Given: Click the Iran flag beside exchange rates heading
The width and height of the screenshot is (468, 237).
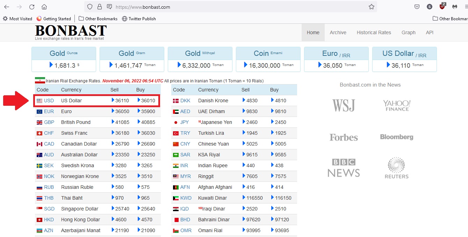Looking at the screenshot, I should 40,81.
